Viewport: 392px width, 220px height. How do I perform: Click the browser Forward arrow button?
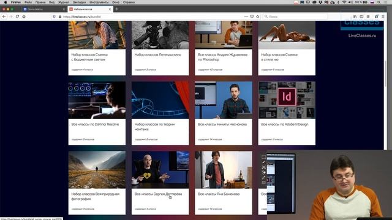pos(11,16)
